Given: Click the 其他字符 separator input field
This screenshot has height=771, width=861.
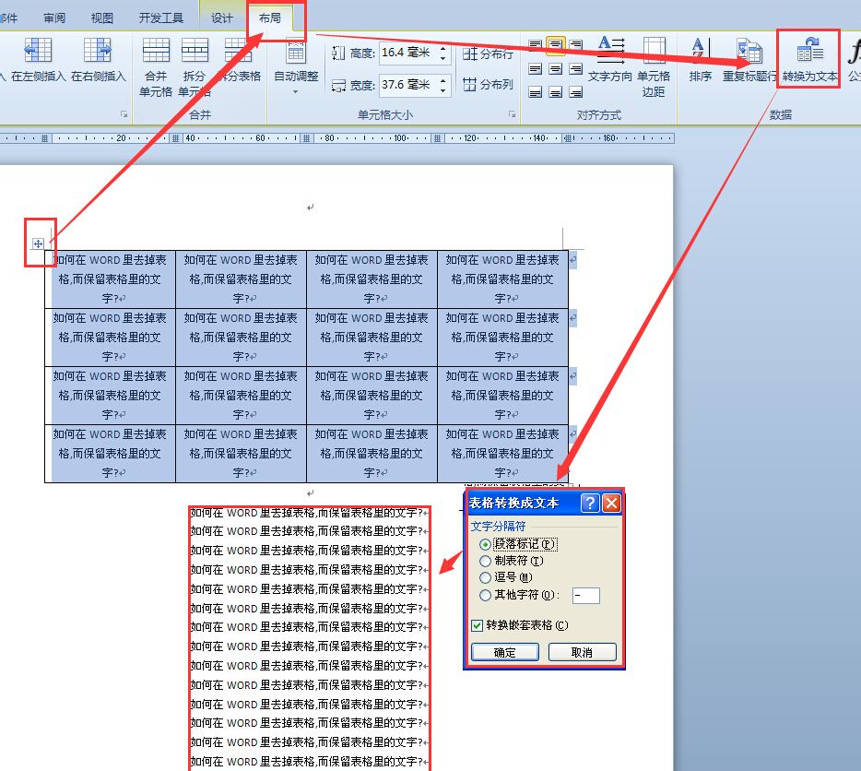Looking at the screenshot, I should tap(586, 595).
